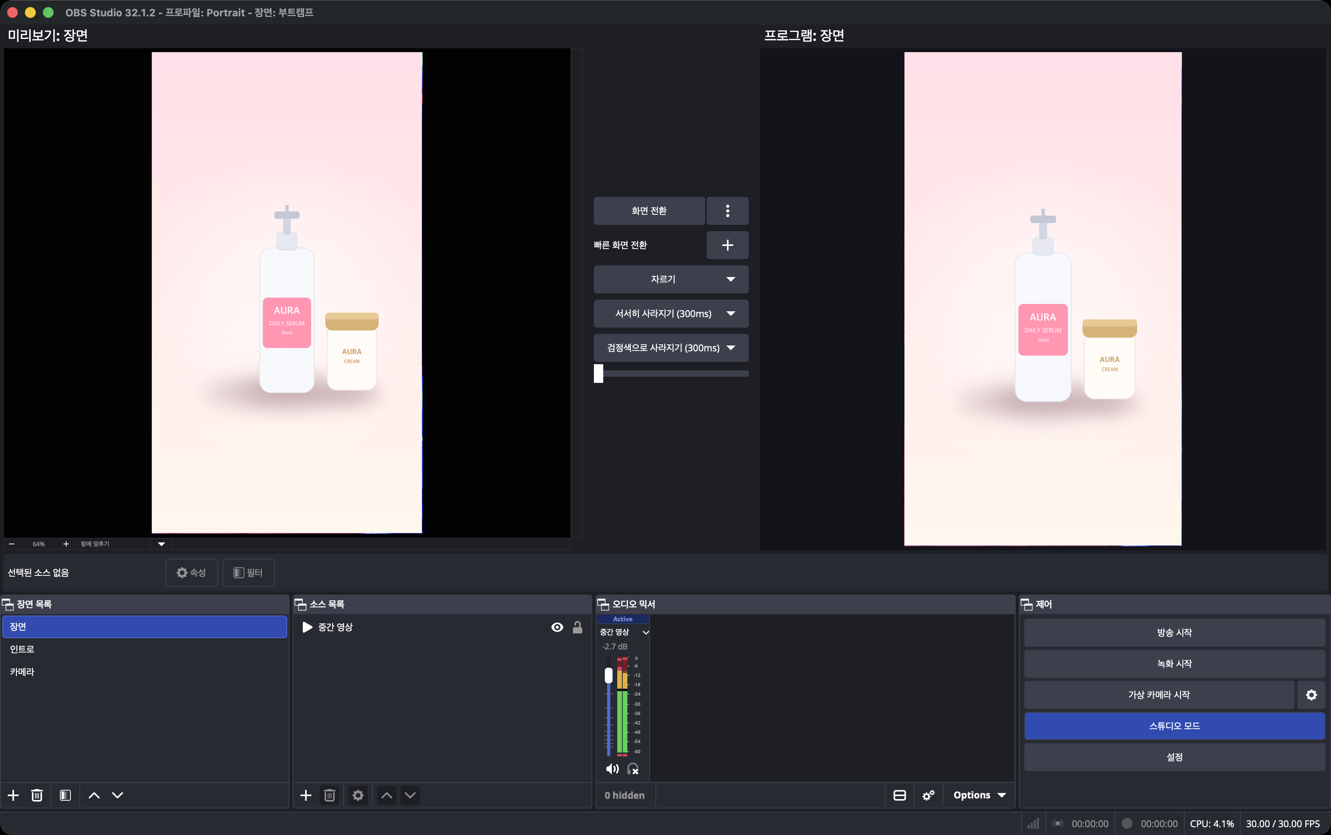This screenshot has height=835, width=1331.
Task: Move source up arrow in sources toolbar
Action: tap(386, 795)
